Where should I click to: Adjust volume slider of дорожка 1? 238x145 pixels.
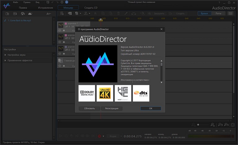(x=66, y=31)
